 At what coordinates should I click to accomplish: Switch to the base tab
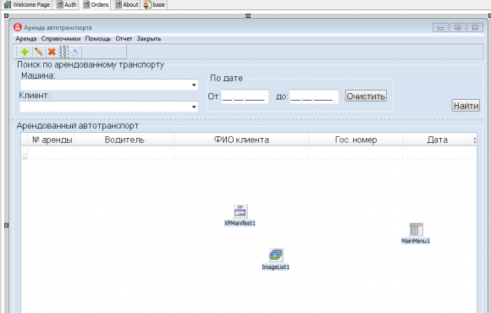(154, 5)
